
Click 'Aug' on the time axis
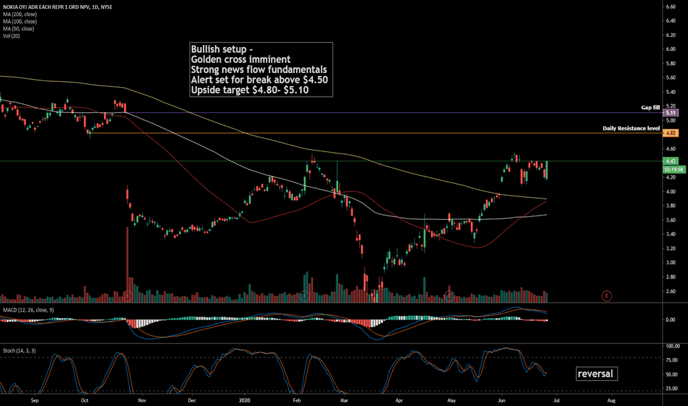610,400
